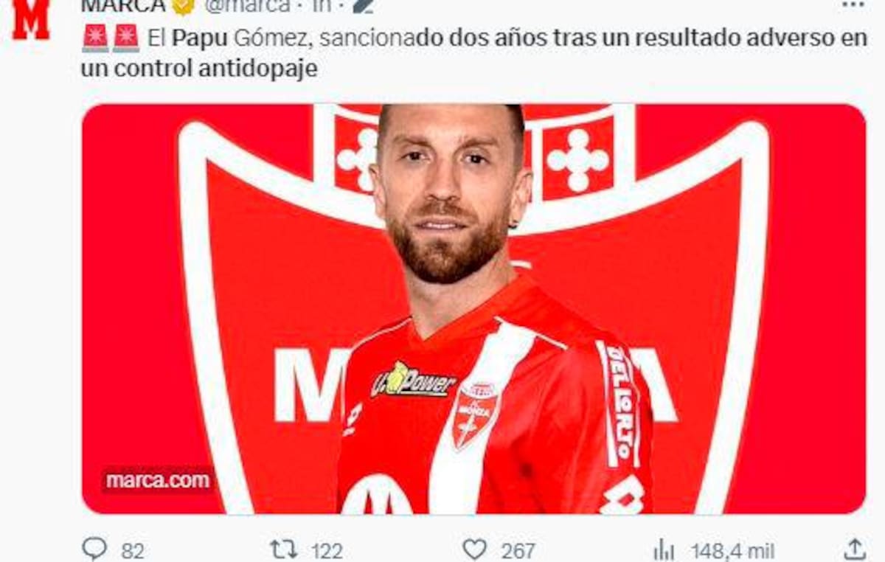Open the Papu Gómez tweet text

click(x=474, y=54)
